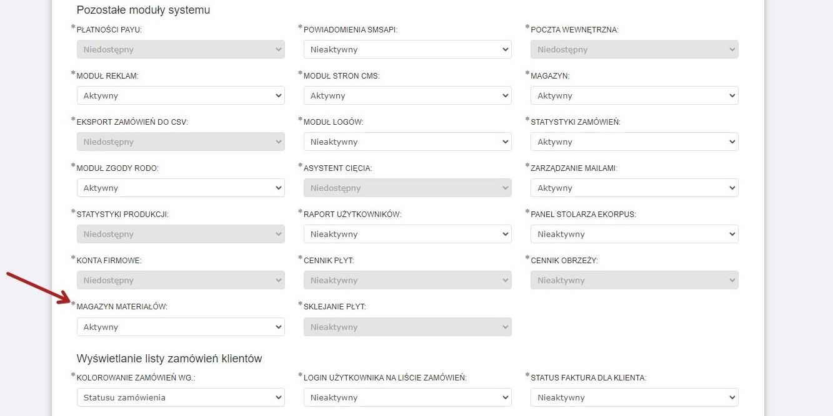Open the Magazyn dropdown
Image resolution: width=833 pixels, height=416 pixels.
pyautogui.click(x=634, y=95)
